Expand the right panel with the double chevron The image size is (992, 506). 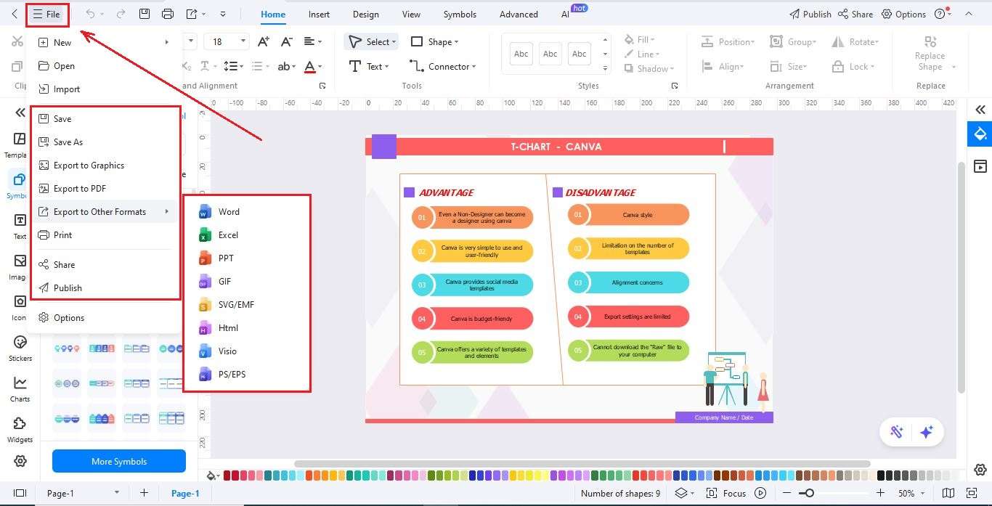(980, 110)
